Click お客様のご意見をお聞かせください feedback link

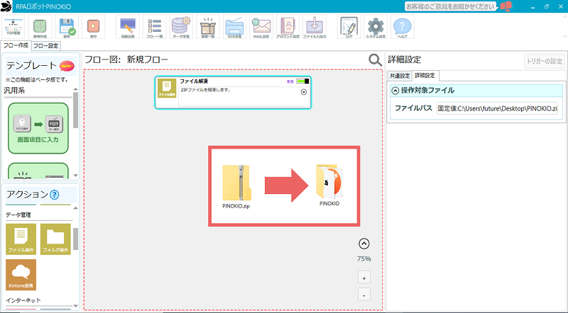click(450, 6)
